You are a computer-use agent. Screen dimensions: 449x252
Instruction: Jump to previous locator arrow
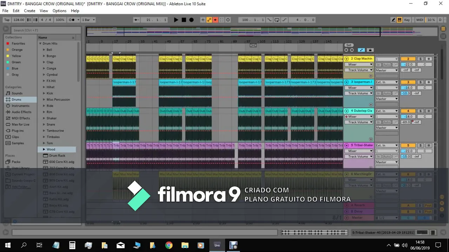point(347,50)
